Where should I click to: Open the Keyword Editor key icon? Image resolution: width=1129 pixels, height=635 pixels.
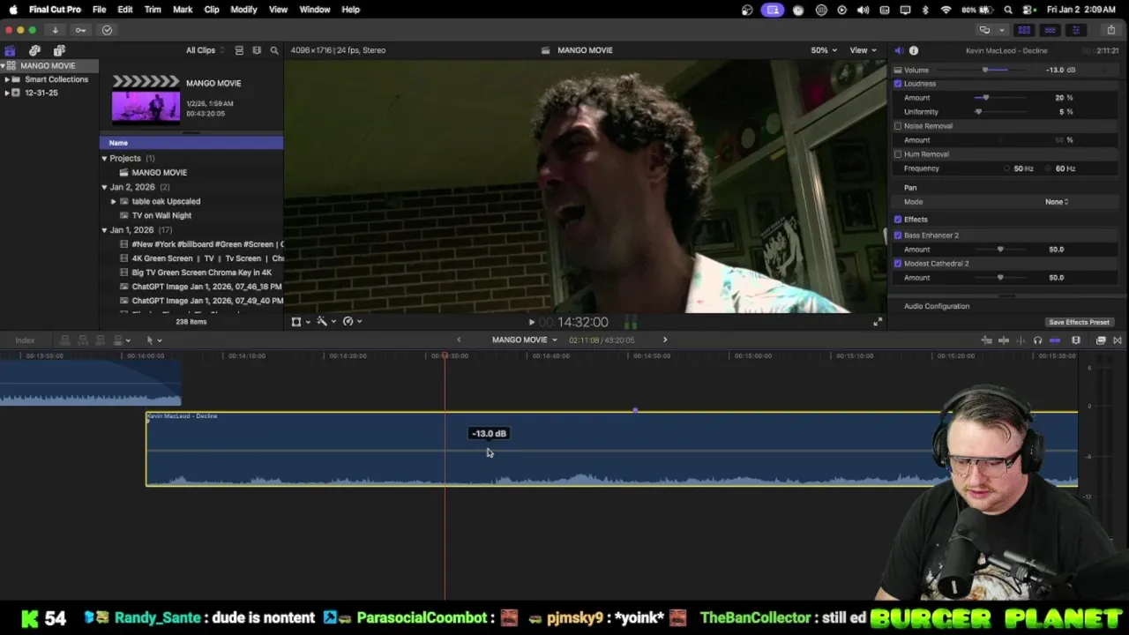coord(80,30)
